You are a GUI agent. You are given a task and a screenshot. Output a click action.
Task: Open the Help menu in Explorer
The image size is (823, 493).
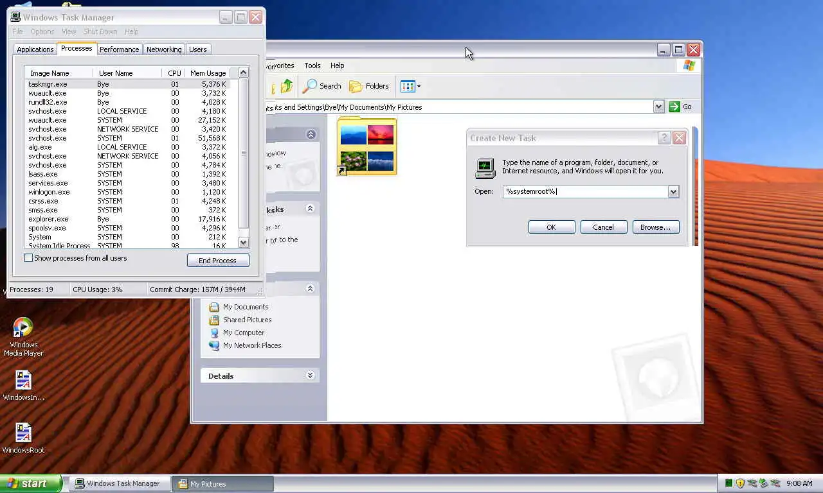point(338,65)
